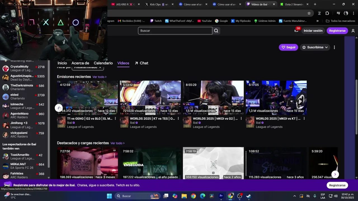Click CrystalMolly's avatar in the sidebar
358x201 pixels.
pyautogui.click(x=6, y=69)
